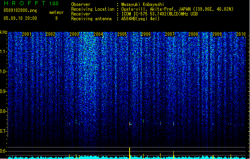Click the 1.0 frequency axis label
The image size is (250, 159).
3,72
